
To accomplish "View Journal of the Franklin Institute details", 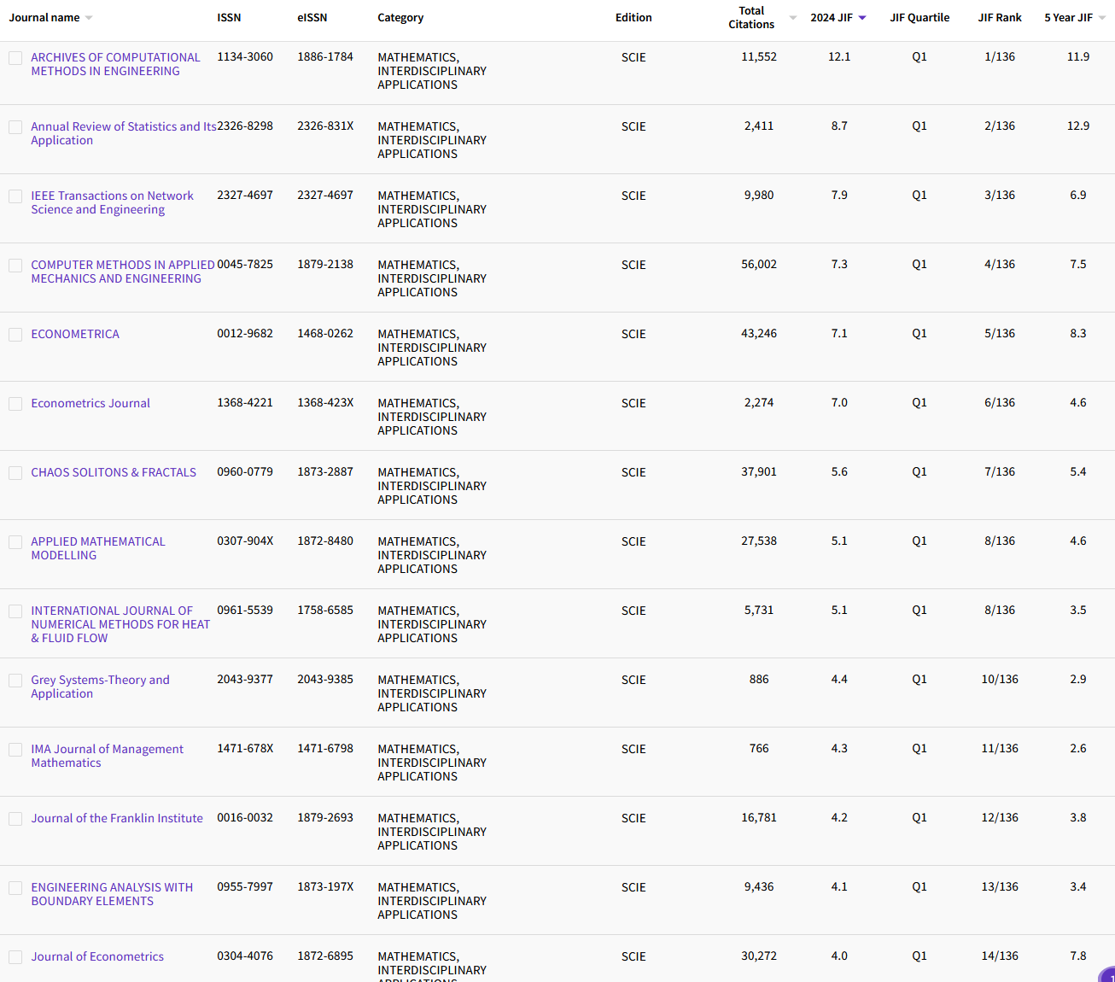I will (x=117, y=818).
